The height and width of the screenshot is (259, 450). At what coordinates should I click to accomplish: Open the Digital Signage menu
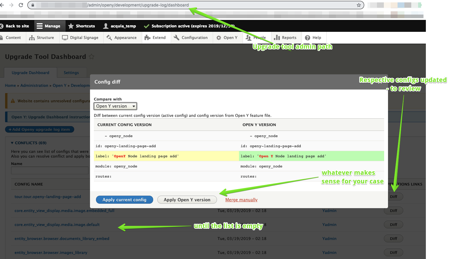pos(80,37)
